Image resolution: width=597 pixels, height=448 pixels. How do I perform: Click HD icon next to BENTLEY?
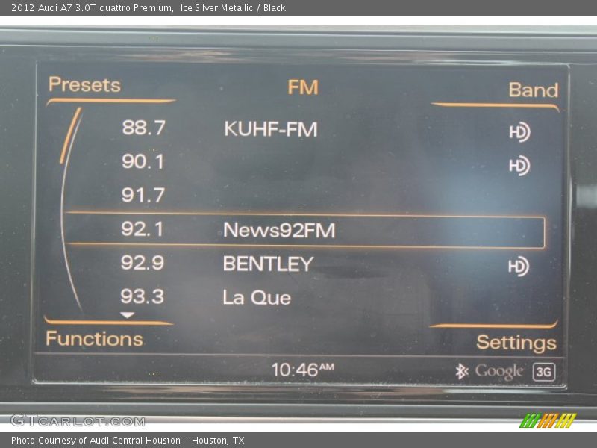519,267
